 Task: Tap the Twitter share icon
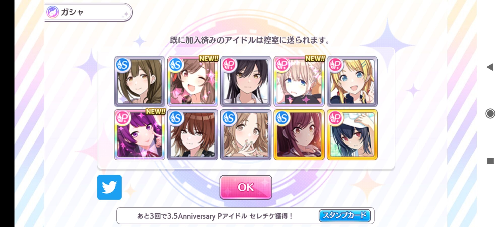109,187
